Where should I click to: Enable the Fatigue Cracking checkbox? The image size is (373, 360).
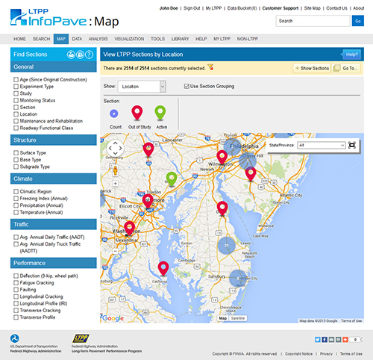click(x=16, y=283)
